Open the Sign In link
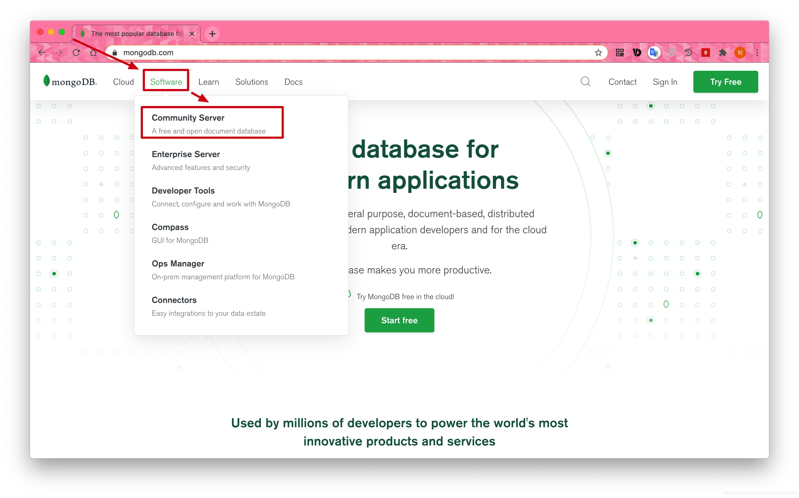This screenshot has height=498, width=799. [x=665, y=82]
